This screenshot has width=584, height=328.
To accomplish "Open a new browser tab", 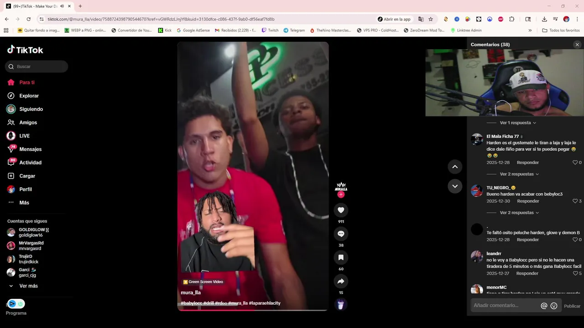I will coord(80,6).
